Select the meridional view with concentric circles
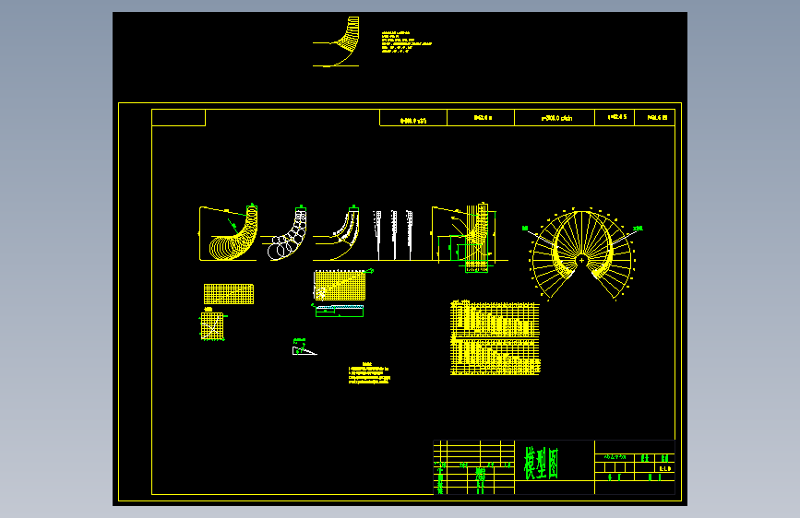800x518 pixels. [x=229, y=232]
